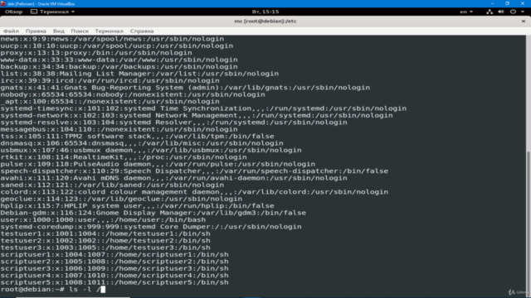The width and height of the screenshot is (531, 298).
Task: Click the testuser1:x:1001 line
Action: [x=105, y=233]
